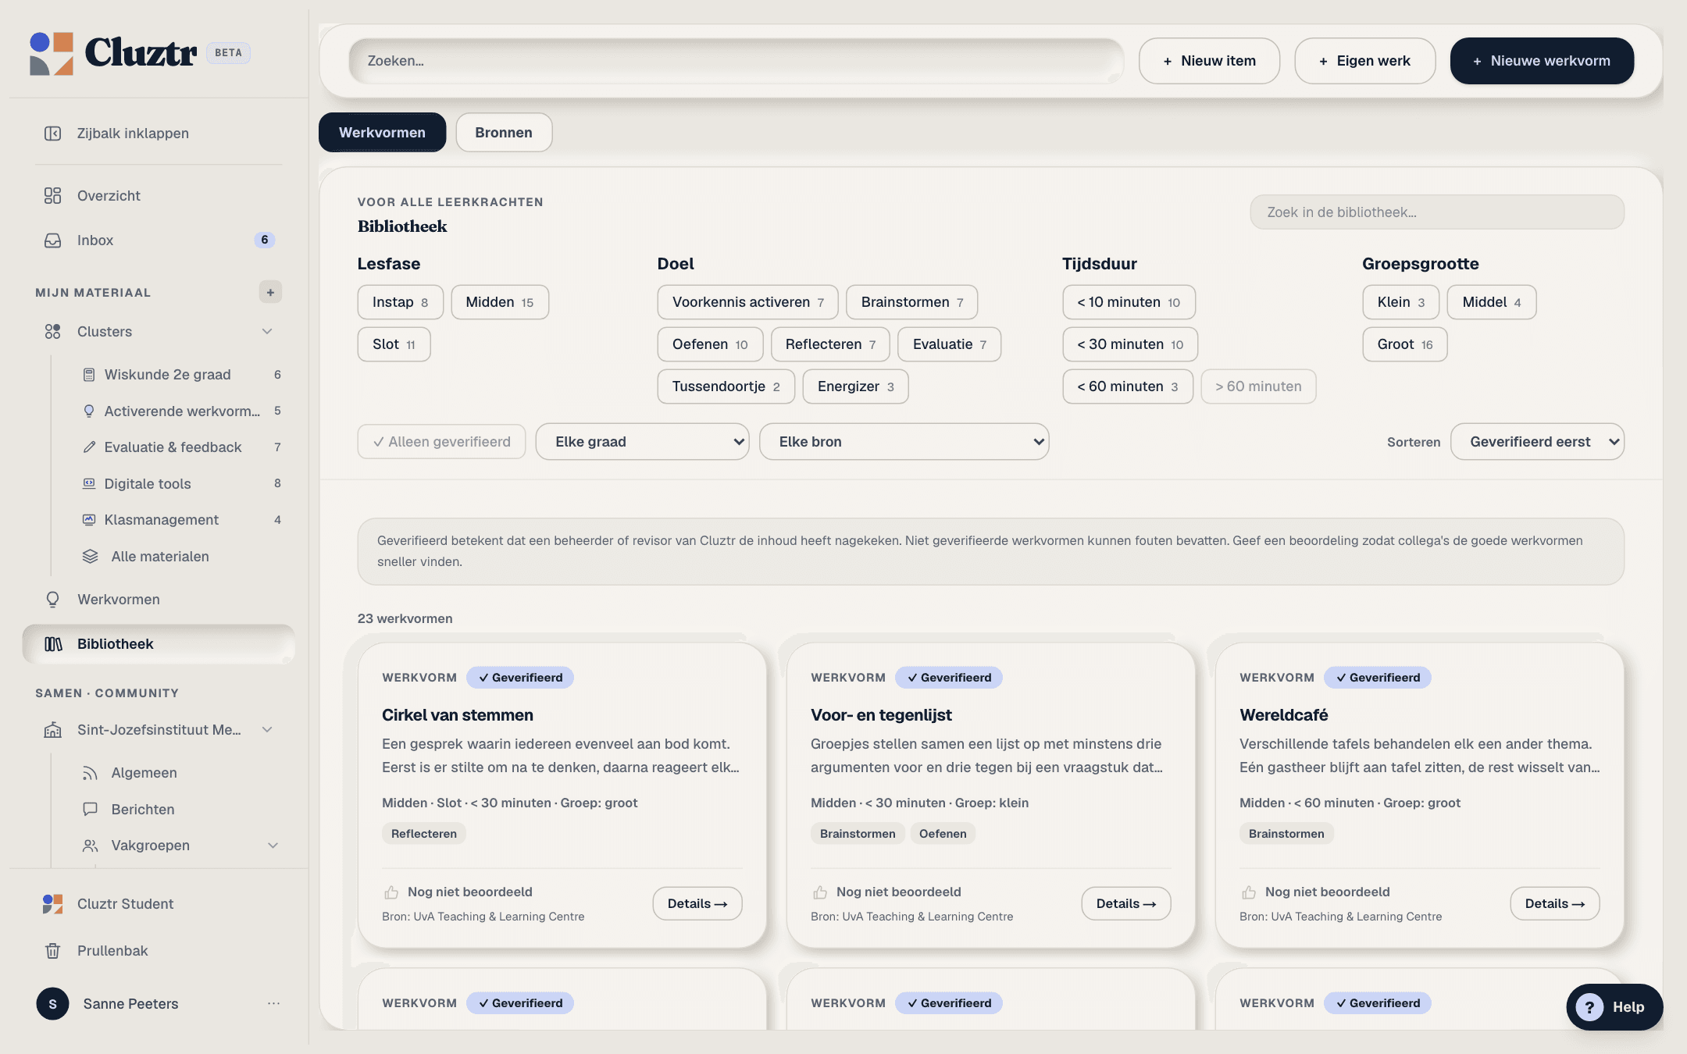The image size is (1687, 1054).
Task: Click the pencil icon for Evaluatie & feedback
Action: coord(89,447)
